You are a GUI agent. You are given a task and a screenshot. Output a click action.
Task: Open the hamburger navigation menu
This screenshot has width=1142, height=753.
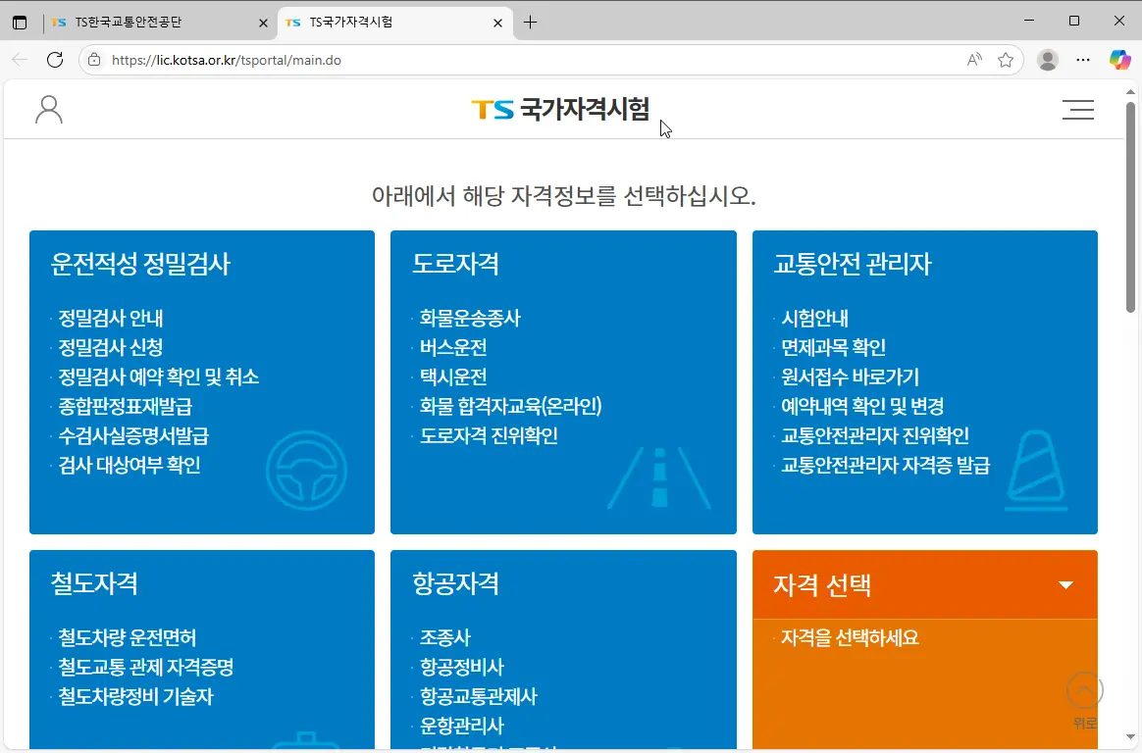pos(1078,110)
